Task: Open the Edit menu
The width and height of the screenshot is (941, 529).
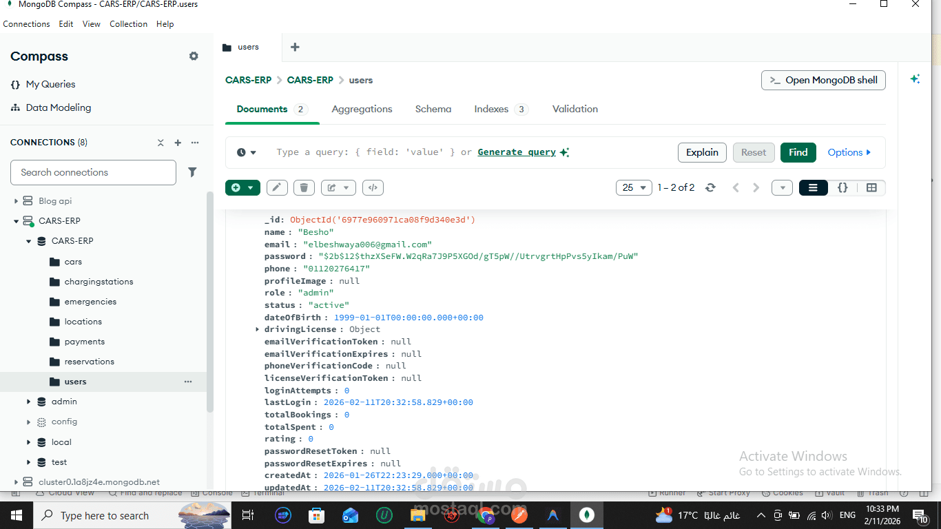Action: click(66, 24)
